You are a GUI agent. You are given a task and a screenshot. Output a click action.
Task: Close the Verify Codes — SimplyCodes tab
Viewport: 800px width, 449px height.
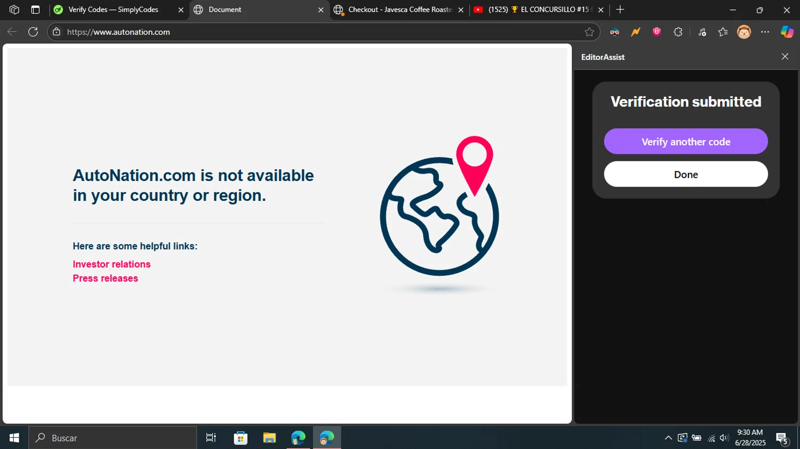181,10
